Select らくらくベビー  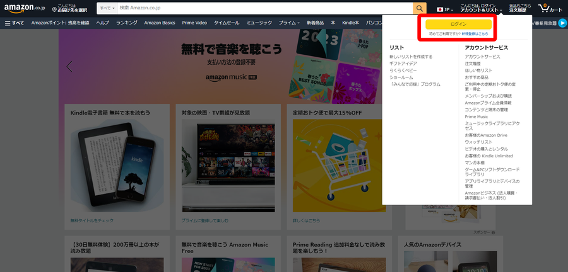(x=403, y=71)
